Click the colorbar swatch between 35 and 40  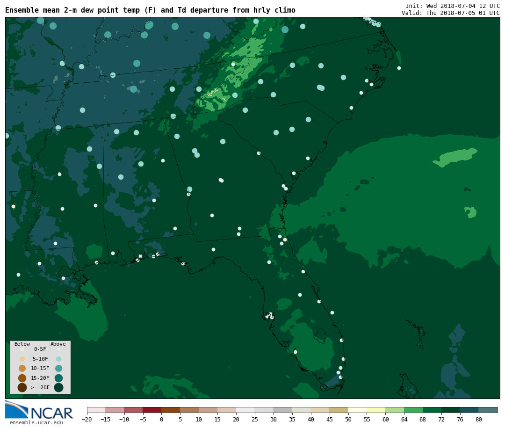pyautogui.click(x=302, y=410)
